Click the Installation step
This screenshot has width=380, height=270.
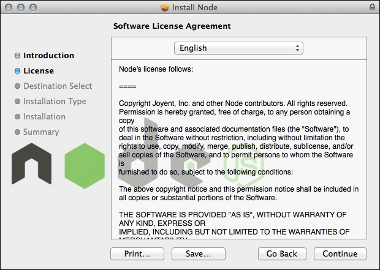coord(44,116)
